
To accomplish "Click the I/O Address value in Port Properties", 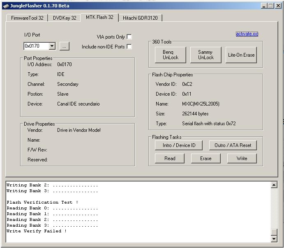I will (64, 64).
